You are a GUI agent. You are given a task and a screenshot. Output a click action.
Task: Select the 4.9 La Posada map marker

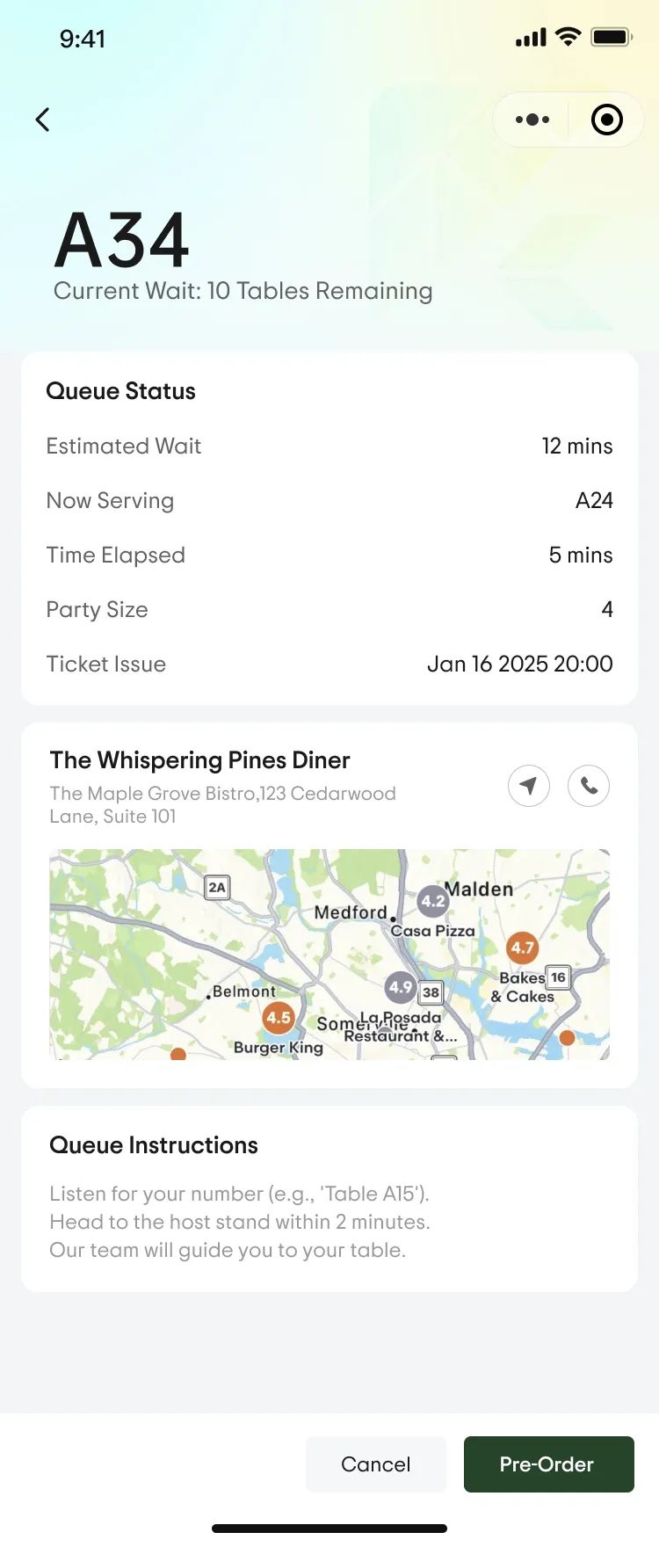click(401, 987)
